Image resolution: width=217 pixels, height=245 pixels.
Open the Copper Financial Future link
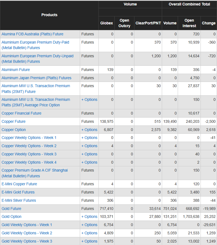[21, 113]
